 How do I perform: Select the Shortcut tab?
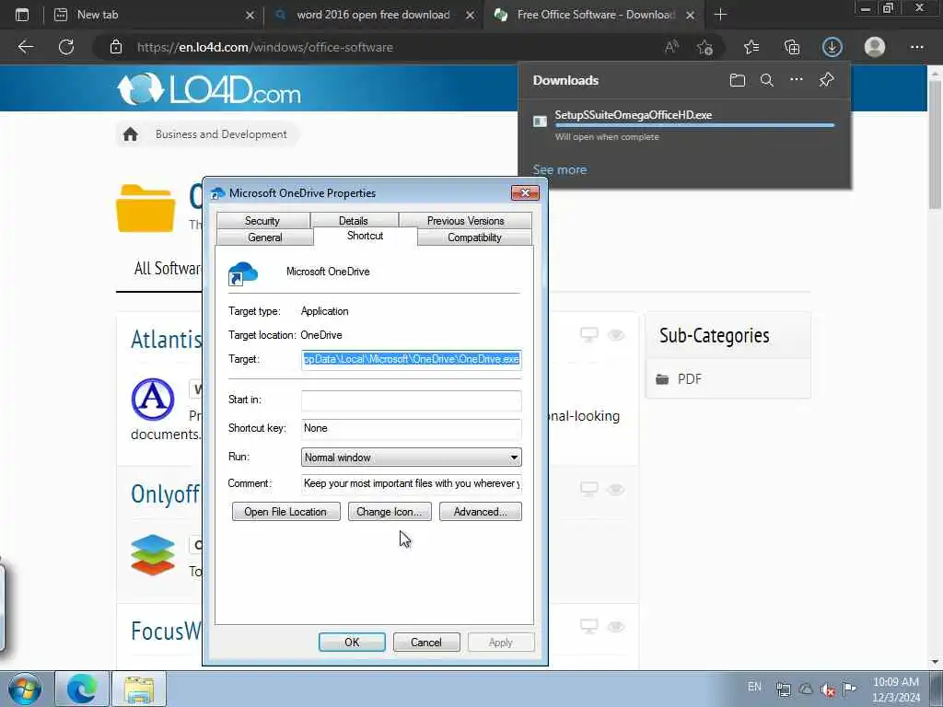365,236
